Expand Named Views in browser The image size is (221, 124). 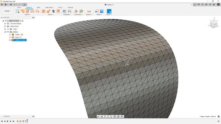pos(5,26)
